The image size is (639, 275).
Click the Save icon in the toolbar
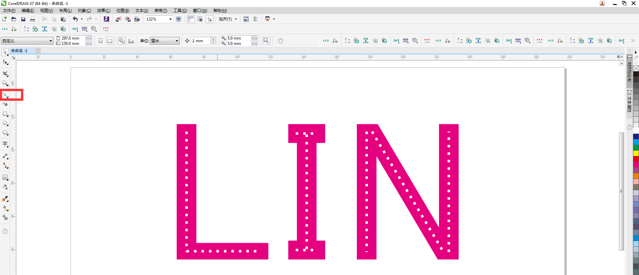pyautogui.click(x=23, y=19)
